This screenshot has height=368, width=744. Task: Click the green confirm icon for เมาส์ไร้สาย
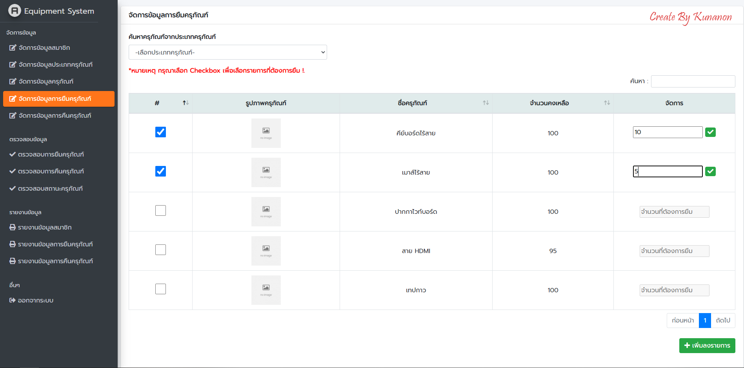coord(710,171)
